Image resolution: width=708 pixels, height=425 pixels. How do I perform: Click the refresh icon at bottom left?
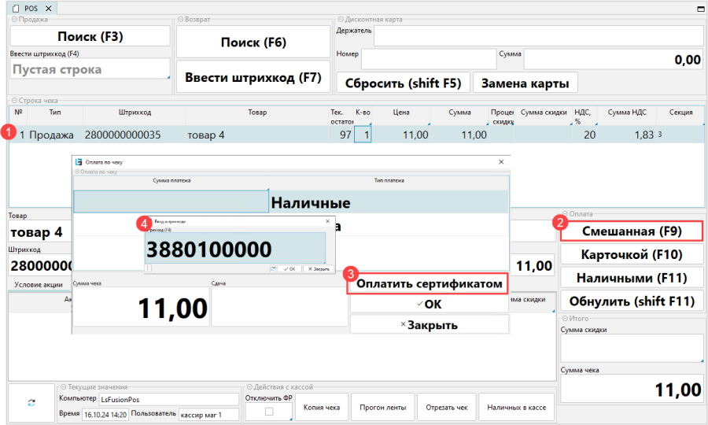31,402
